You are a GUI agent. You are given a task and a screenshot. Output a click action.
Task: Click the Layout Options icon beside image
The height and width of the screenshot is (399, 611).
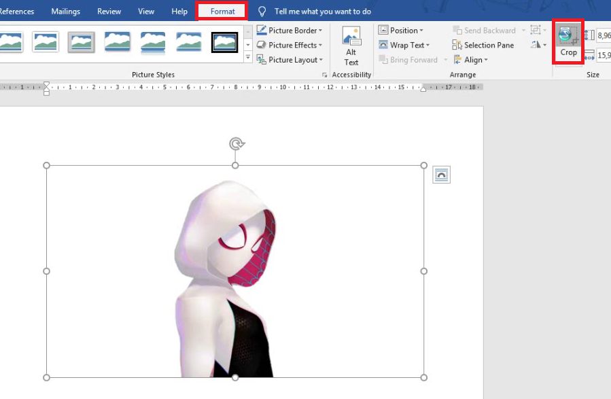tap(441, 175)
